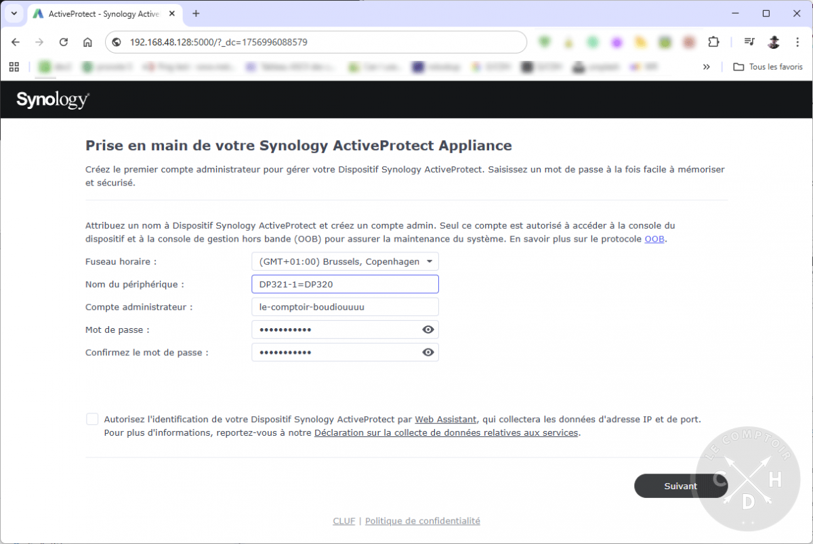Click the home icon in the toolbar

pos(87,41)
